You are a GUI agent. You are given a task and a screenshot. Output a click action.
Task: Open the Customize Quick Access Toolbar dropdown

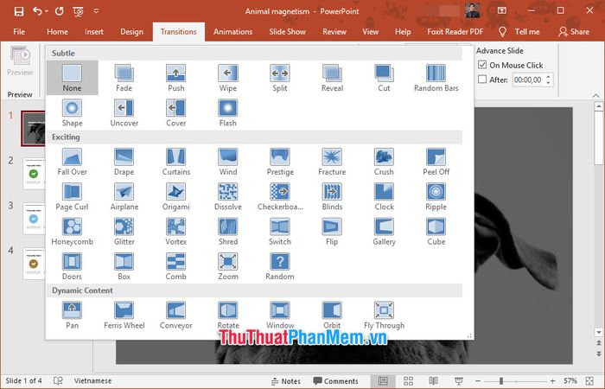click(x=96, y=11)
